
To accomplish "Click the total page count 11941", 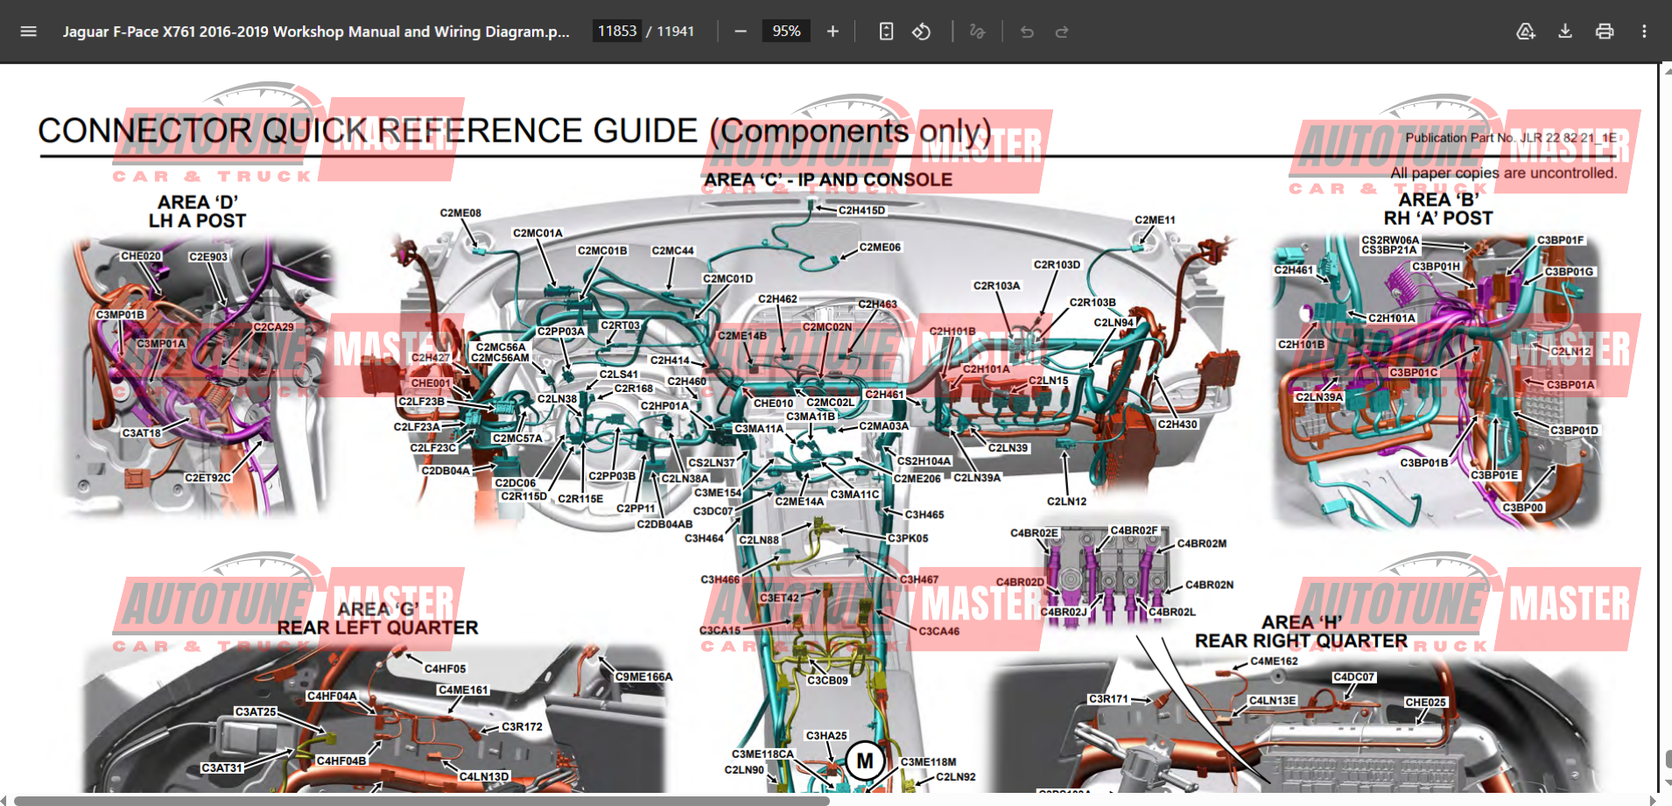I will [675, 32].
